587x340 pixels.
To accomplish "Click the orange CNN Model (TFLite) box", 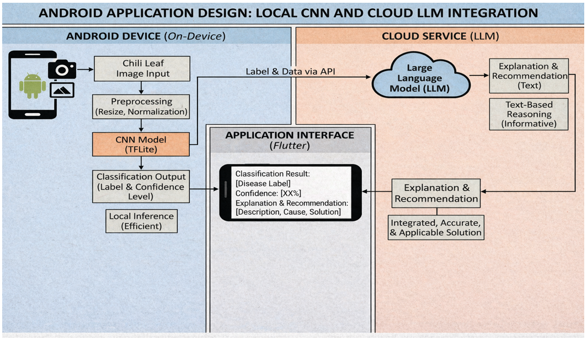I will [141, 144].
